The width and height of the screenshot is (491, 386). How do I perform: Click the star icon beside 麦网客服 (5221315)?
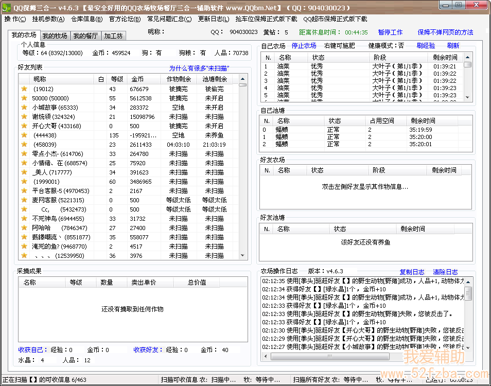click(x=24, y=200)
